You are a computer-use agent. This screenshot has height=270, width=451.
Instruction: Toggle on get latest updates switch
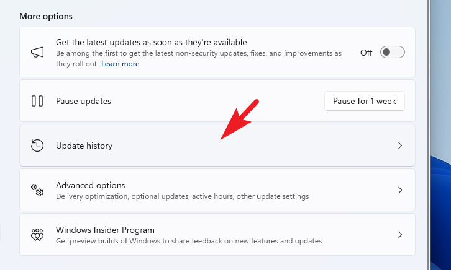pyautogui.click(x=392, y=53)
